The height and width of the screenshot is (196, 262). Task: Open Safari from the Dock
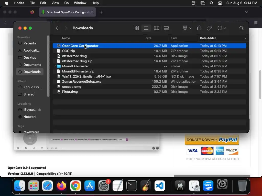[47, 186]
